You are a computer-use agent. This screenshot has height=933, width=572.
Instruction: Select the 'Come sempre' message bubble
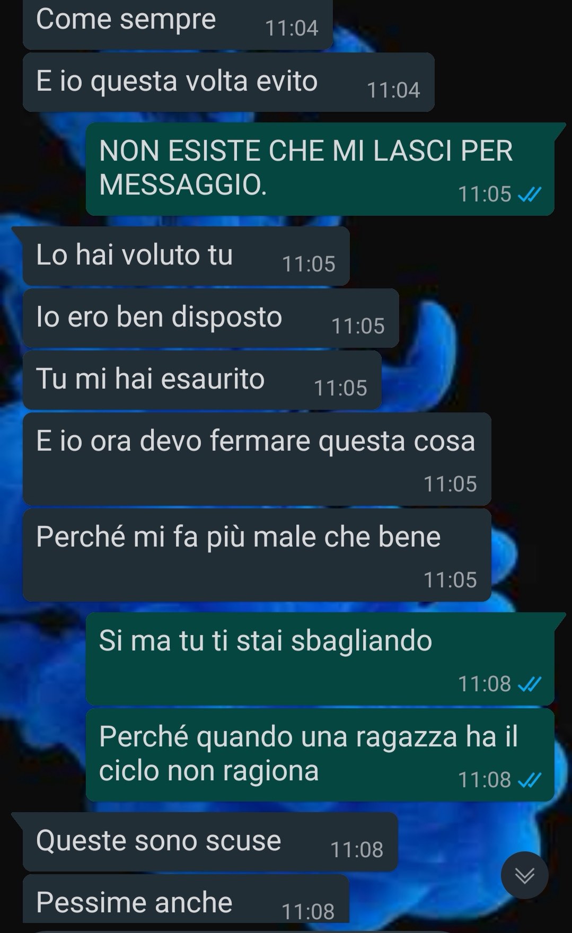click(x=178, y=24)
